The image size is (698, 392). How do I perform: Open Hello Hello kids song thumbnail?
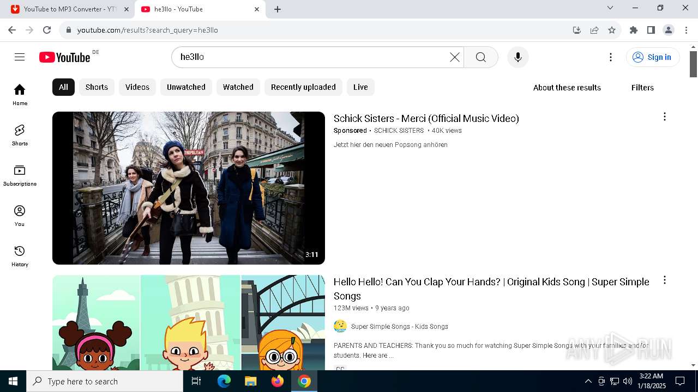pos(189,322)
